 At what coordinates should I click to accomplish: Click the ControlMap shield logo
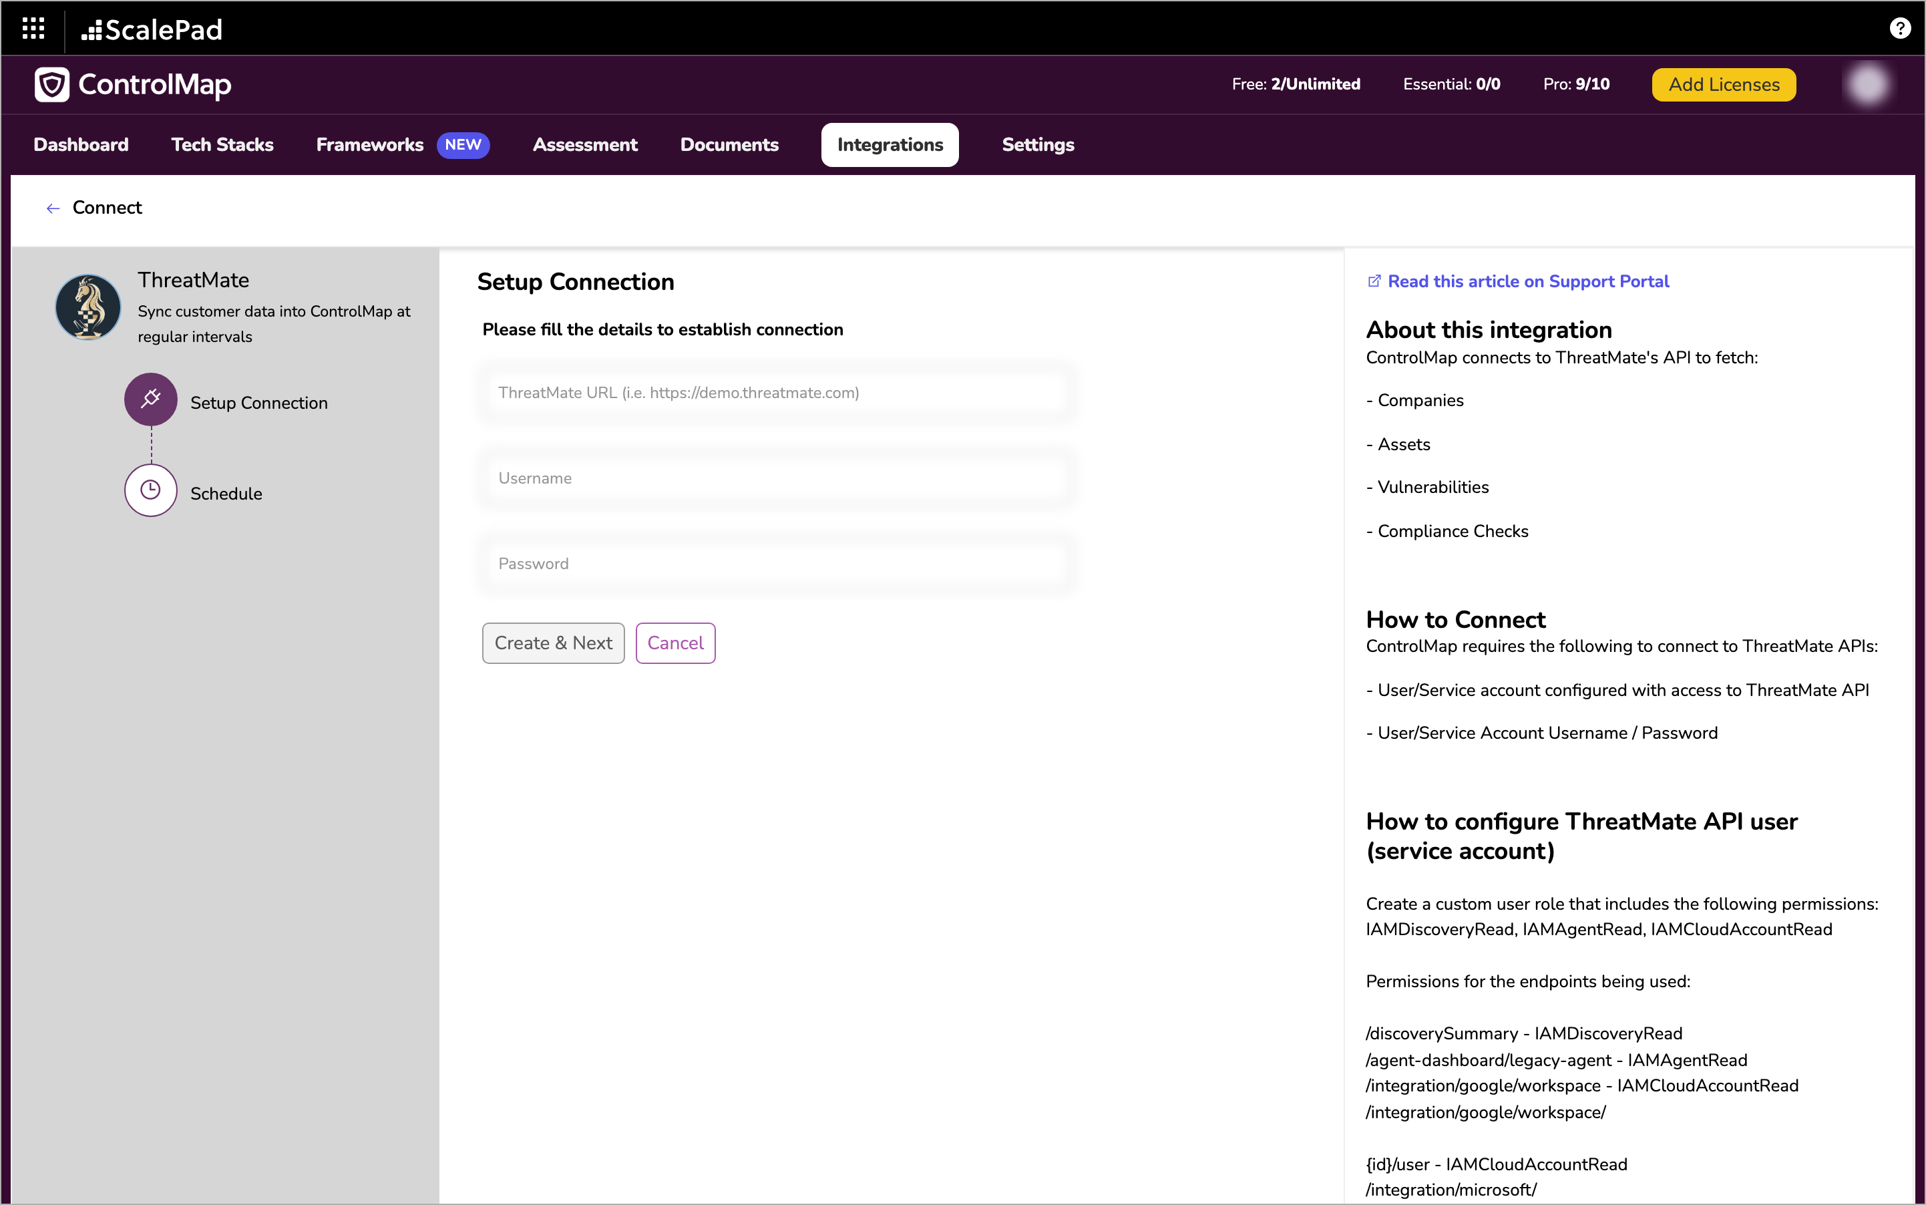coord(53,84)
